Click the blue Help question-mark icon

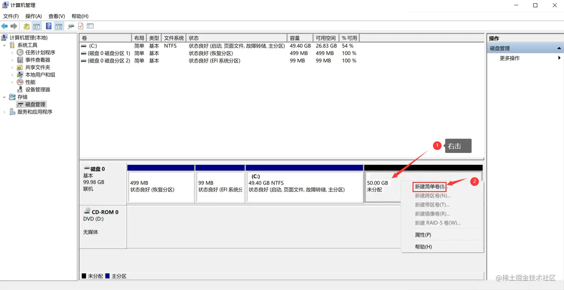49,26
